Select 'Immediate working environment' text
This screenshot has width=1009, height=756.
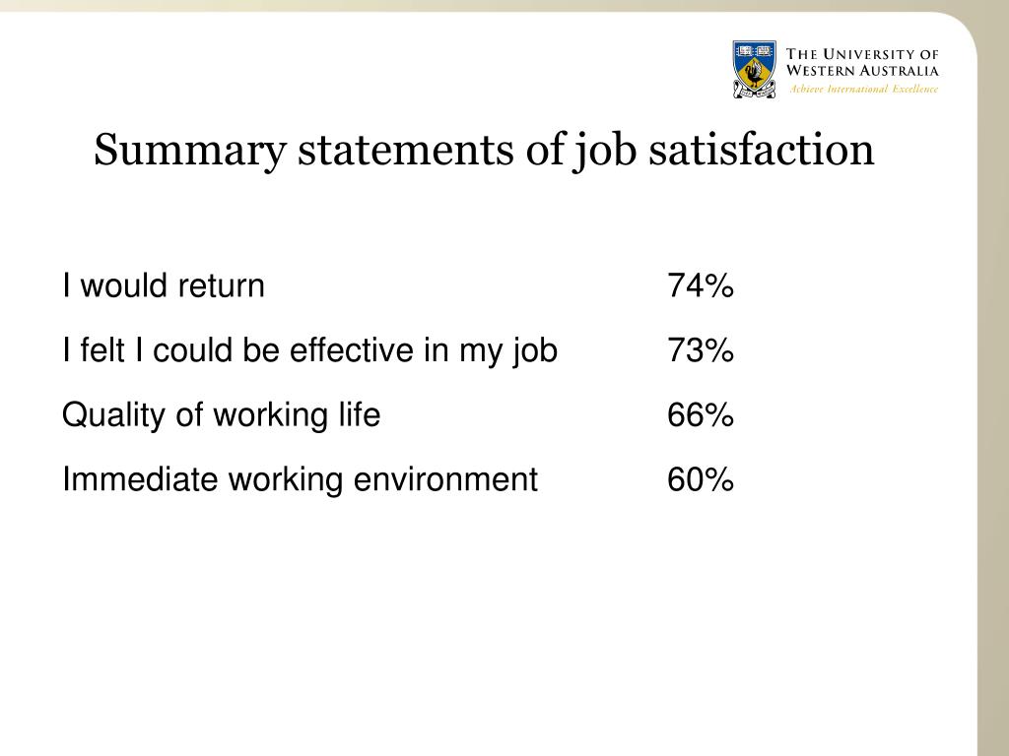tap(300, 480)
